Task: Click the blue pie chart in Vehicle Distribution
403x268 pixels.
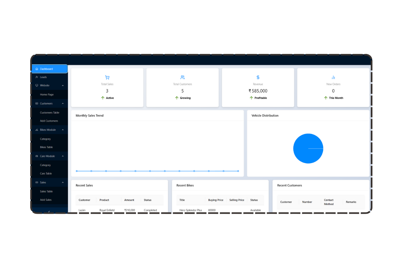Action: point(308,148)
